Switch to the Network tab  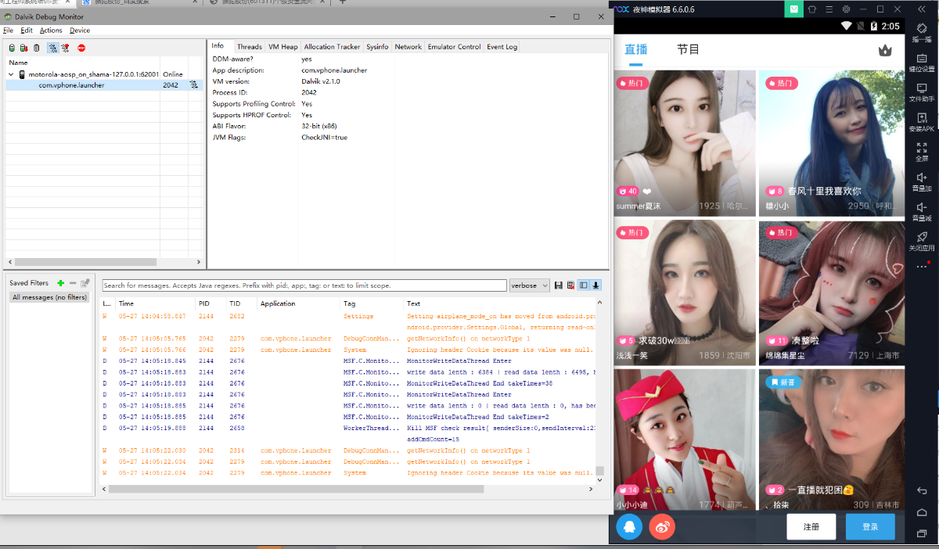[408, 47]
